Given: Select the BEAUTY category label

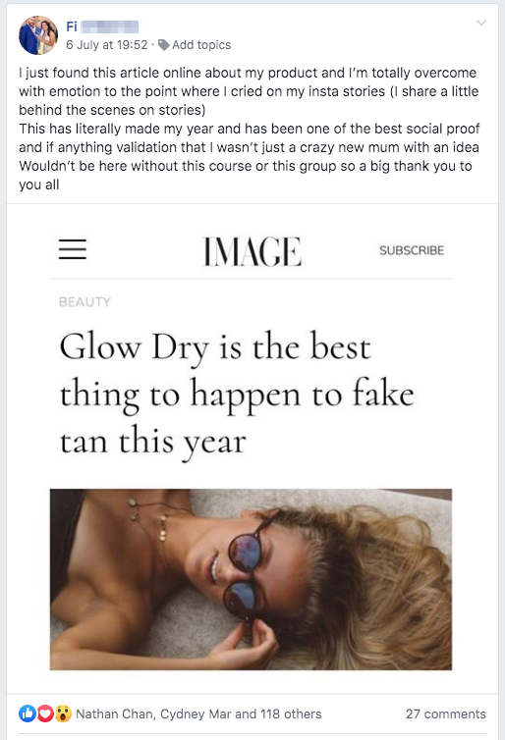Looking at the screenshot, I should [84, 302].
